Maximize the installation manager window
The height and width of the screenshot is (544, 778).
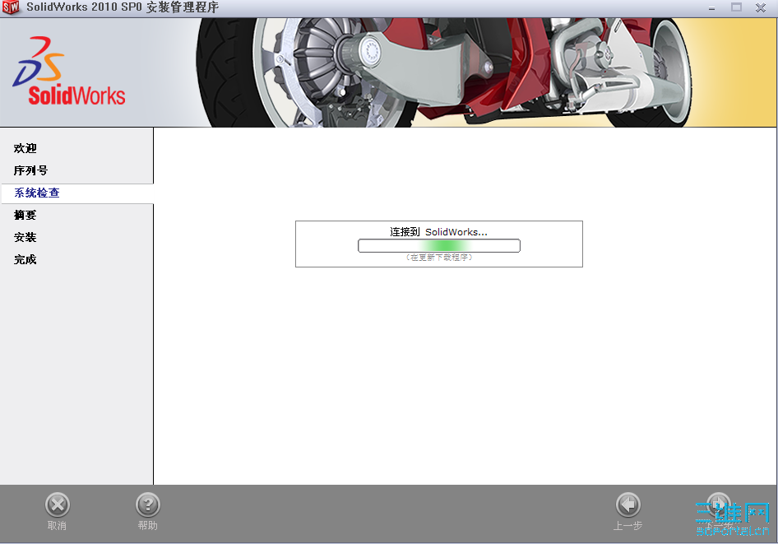[x=736, y=7]
